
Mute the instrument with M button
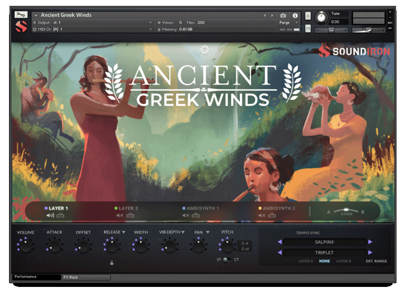(x=308, y=28)
